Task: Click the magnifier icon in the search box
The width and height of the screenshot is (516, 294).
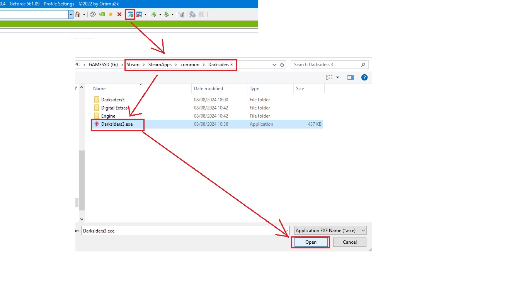Action: [x=363, y=65]
